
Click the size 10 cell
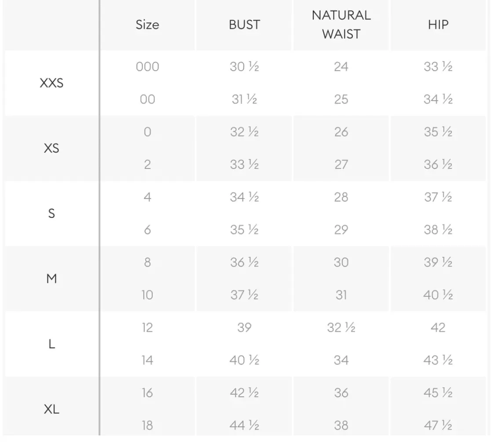[147, 295]
